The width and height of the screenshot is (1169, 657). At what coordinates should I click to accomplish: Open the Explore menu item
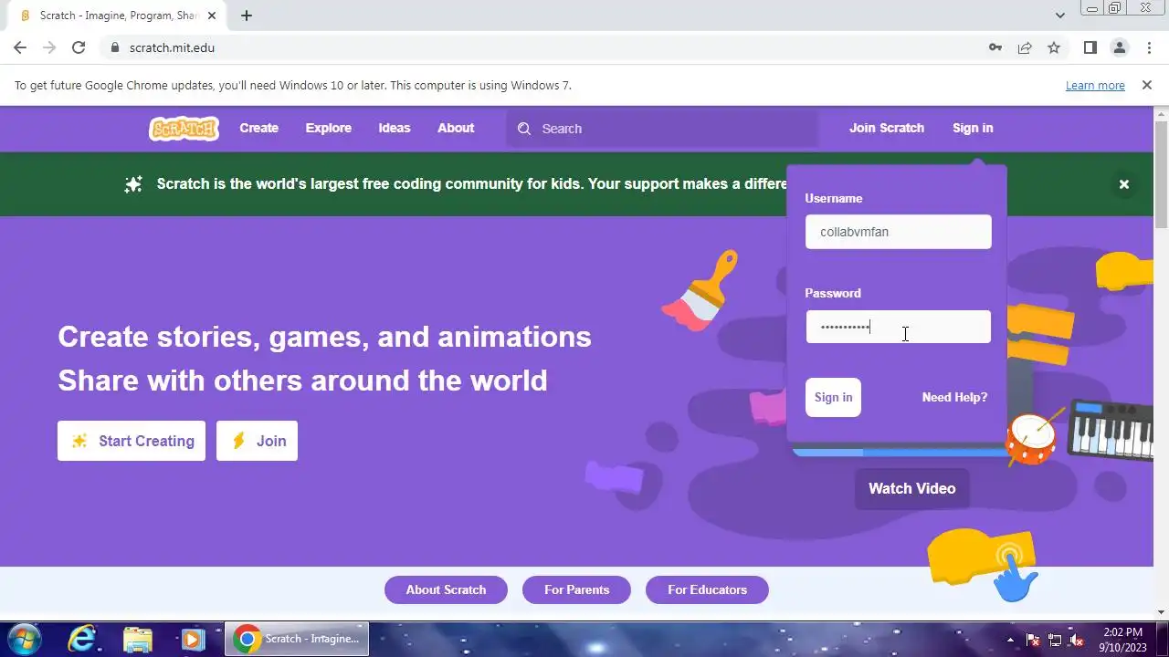pos(329,129)
